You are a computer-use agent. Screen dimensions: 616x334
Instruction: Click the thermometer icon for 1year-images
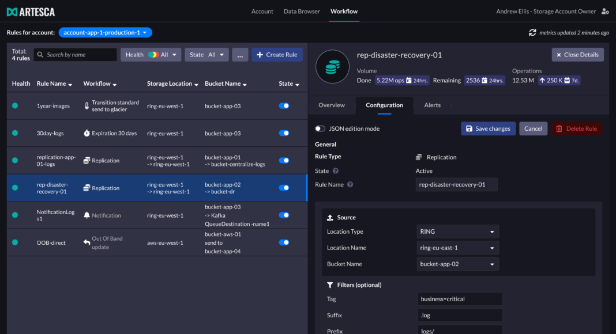[x=87, y=106]
